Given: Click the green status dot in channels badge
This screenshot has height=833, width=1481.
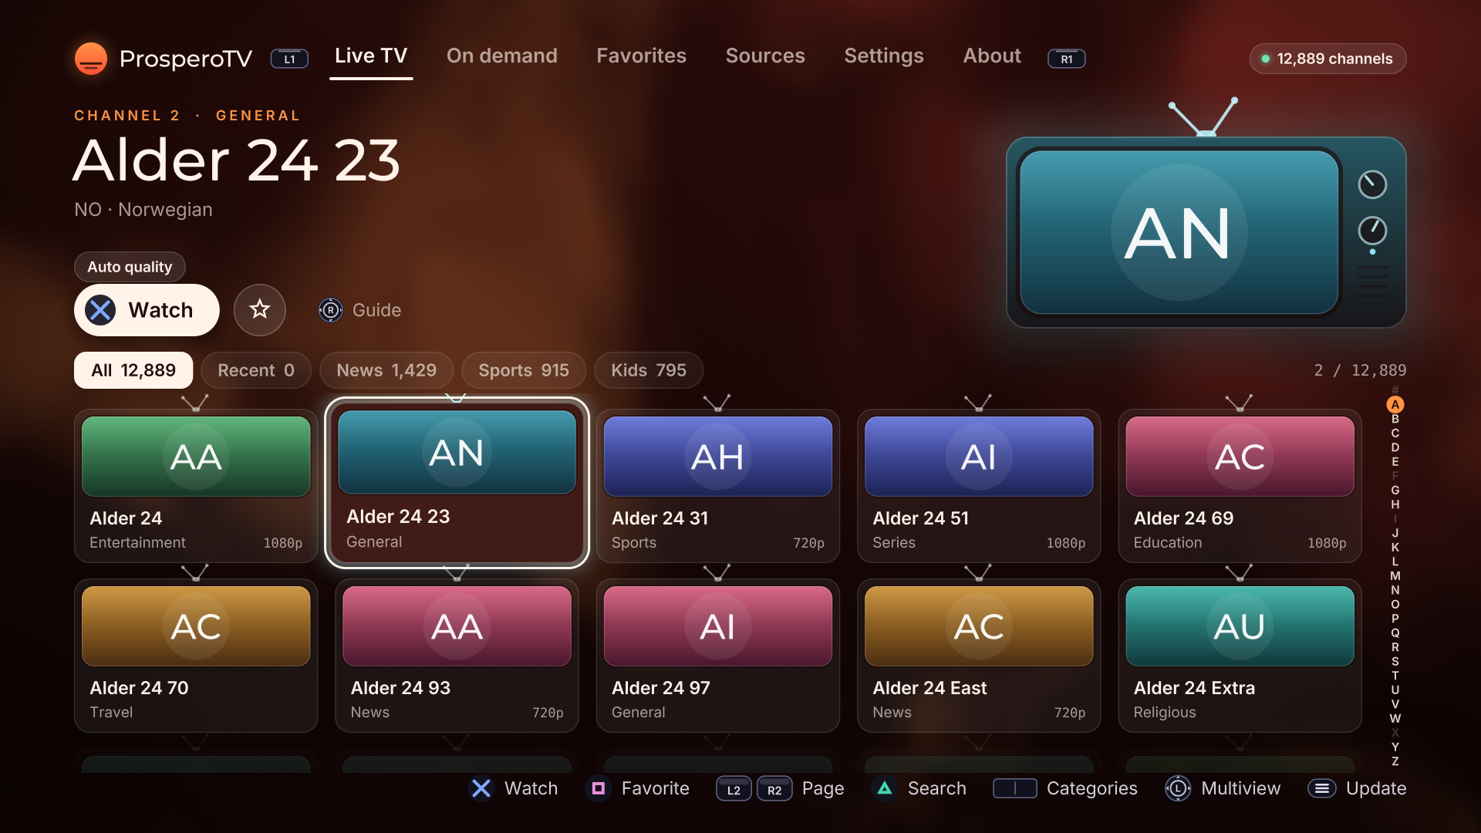Looking at the screenshot, I should 1266,59.
